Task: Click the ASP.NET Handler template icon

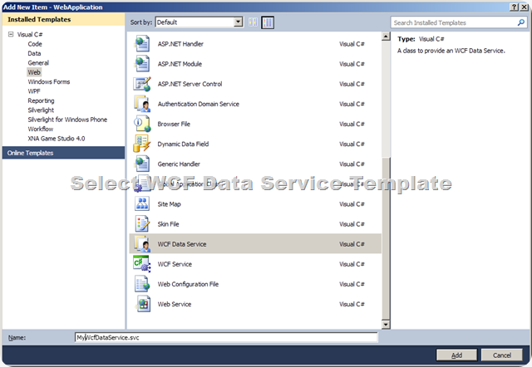Action: click(142, 44)
